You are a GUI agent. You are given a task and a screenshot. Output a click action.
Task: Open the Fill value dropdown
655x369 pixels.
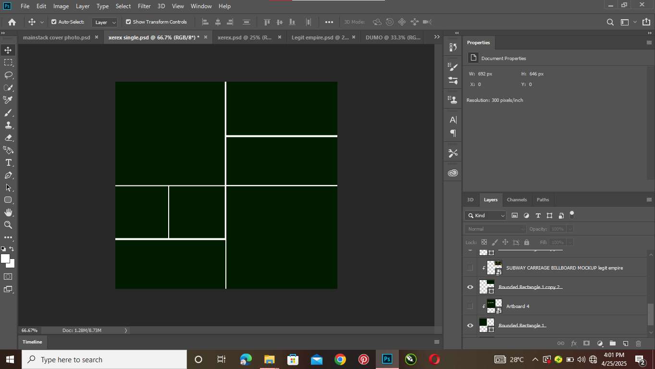569,243
